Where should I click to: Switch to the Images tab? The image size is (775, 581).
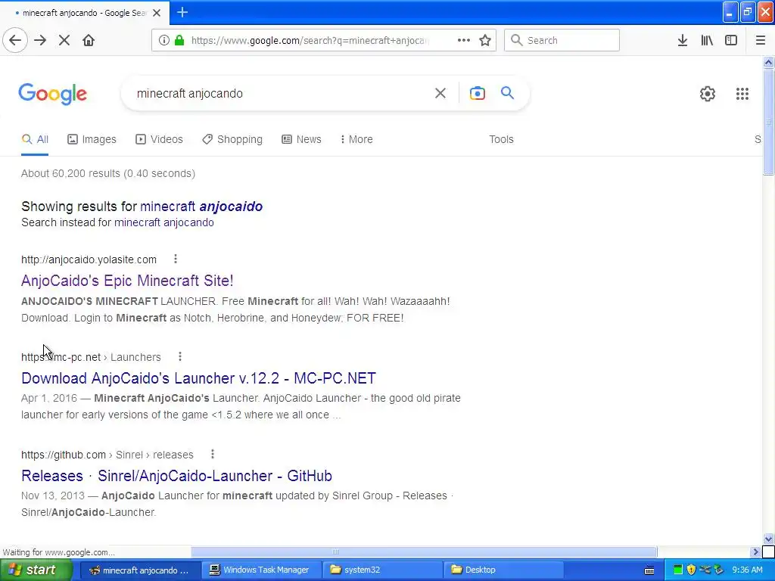[x=92, y=139]
